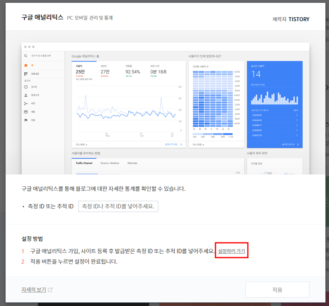The image size is (329, 306).
Task: Select the 이탈률 92.54% metric in the preview
Action: [133, 72]
